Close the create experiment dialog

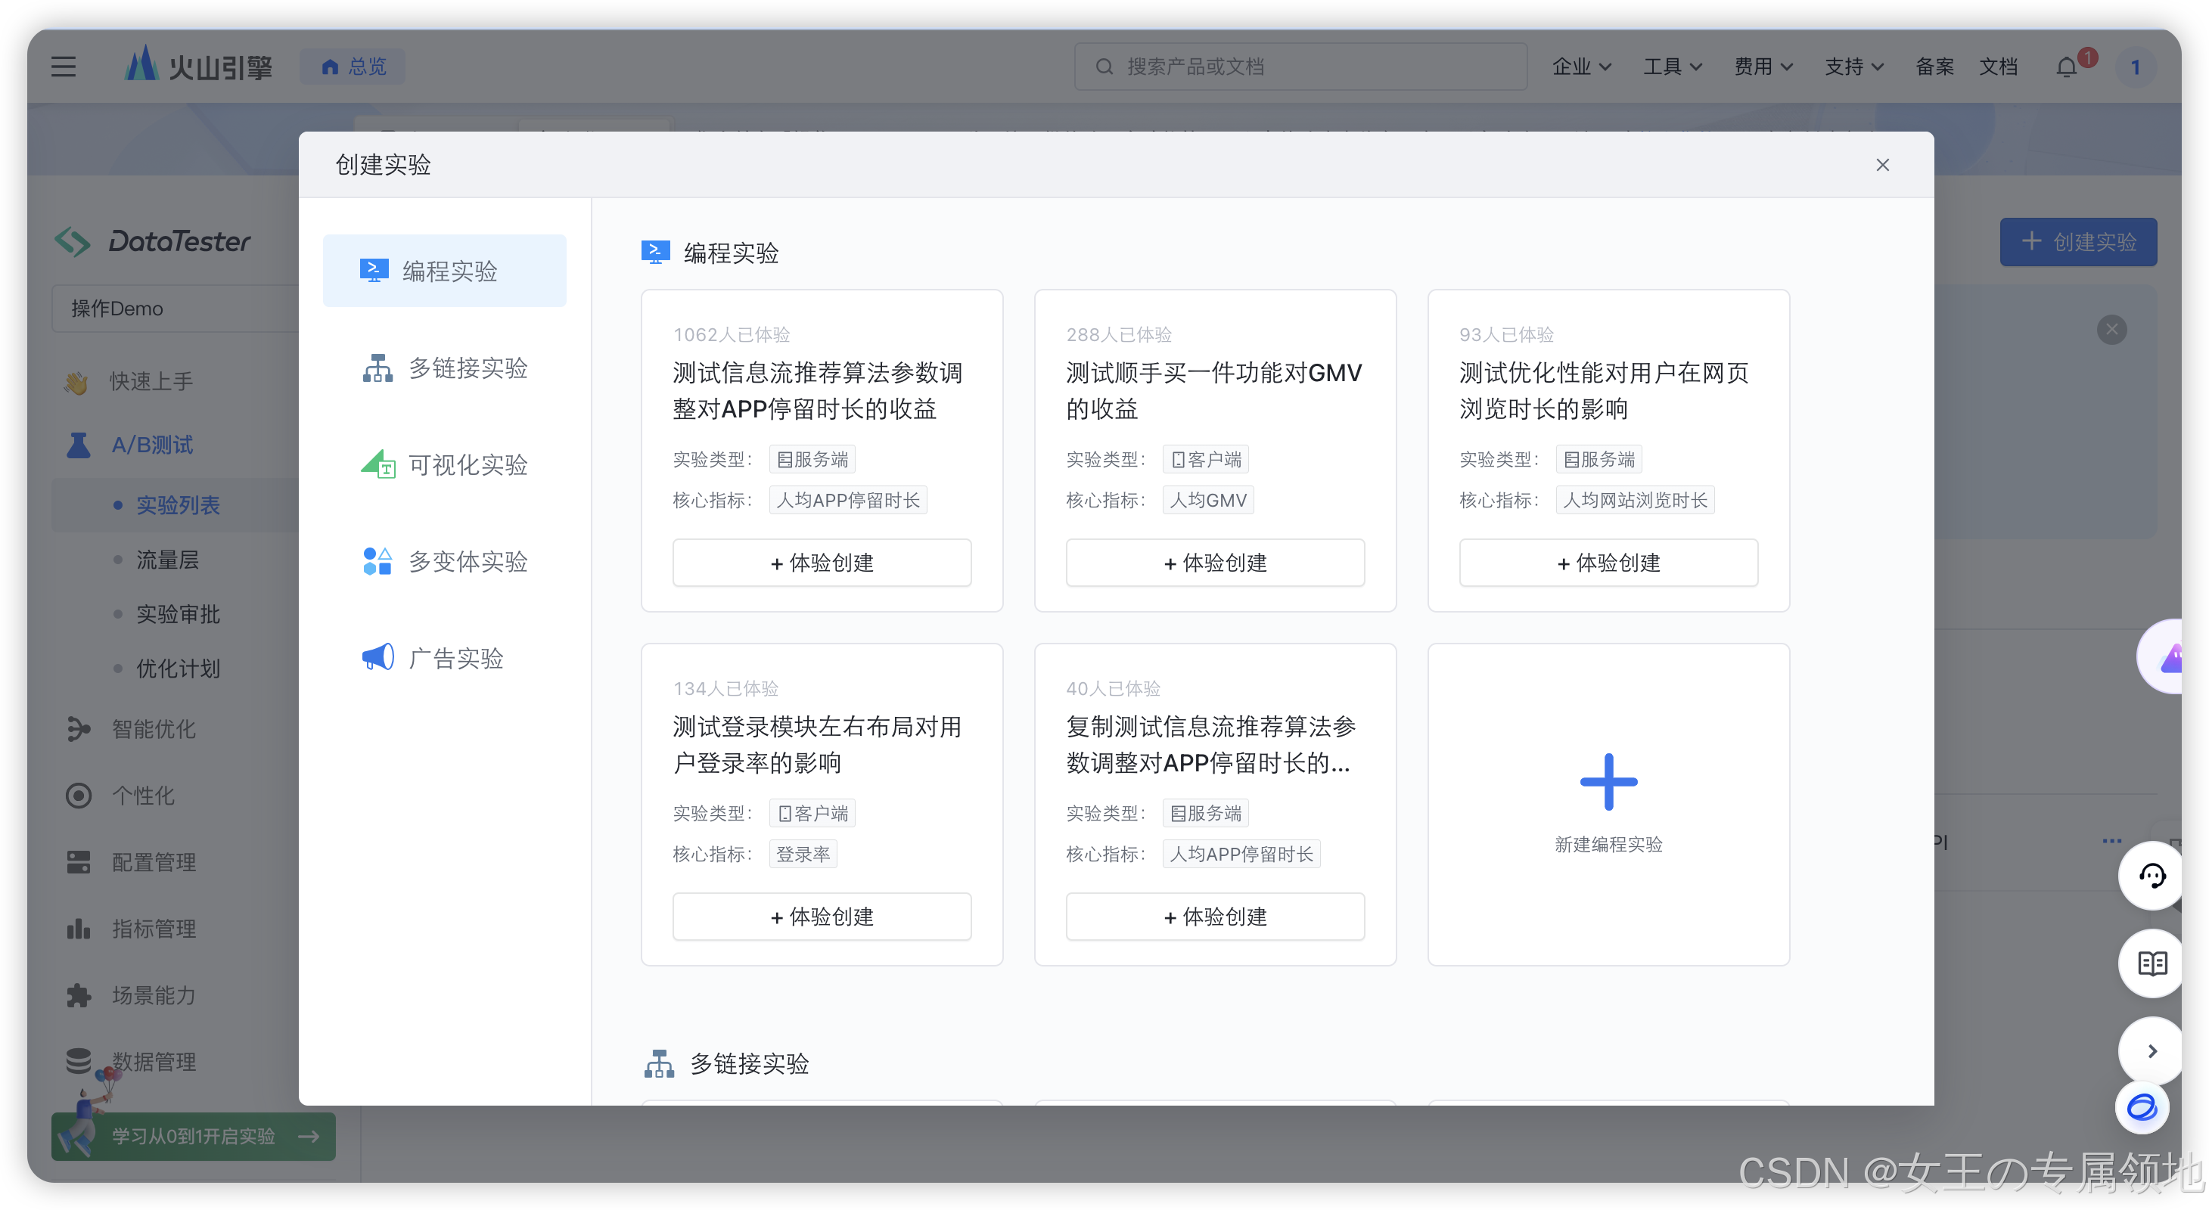pyautogui.click(x=1882, y=165)
